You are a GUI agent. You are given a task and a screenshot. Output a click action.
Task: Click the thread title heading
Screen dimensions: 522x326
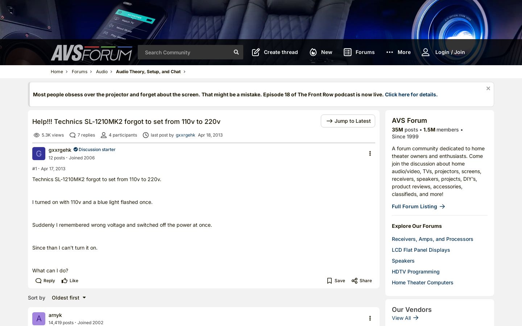pos(126,122)
